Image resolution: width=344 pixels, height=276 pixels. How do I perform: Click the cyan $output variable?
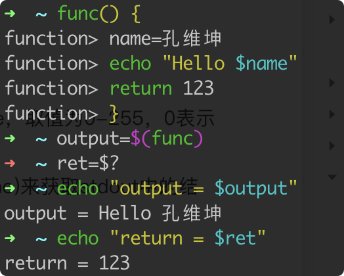[251, 189]
